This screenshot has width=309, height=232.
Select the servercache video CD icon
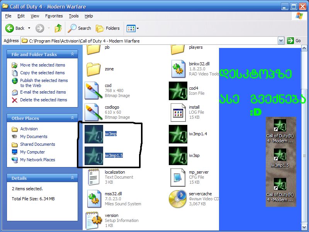coord(178,199)
